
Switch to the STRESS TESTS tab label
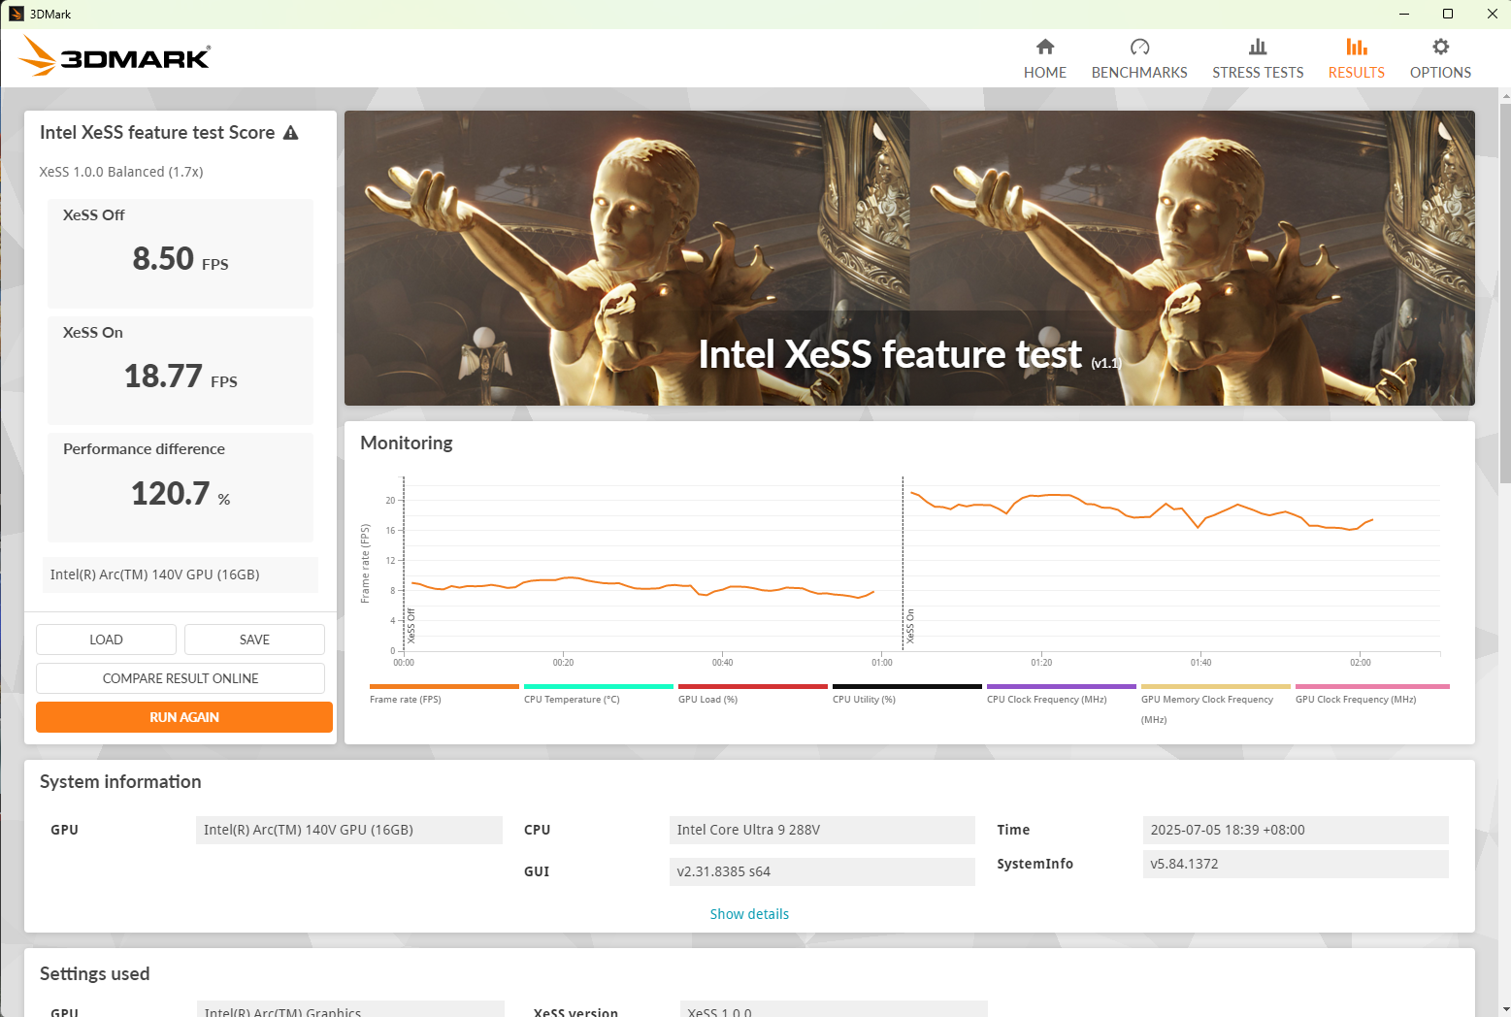(x=1258, y=73)
